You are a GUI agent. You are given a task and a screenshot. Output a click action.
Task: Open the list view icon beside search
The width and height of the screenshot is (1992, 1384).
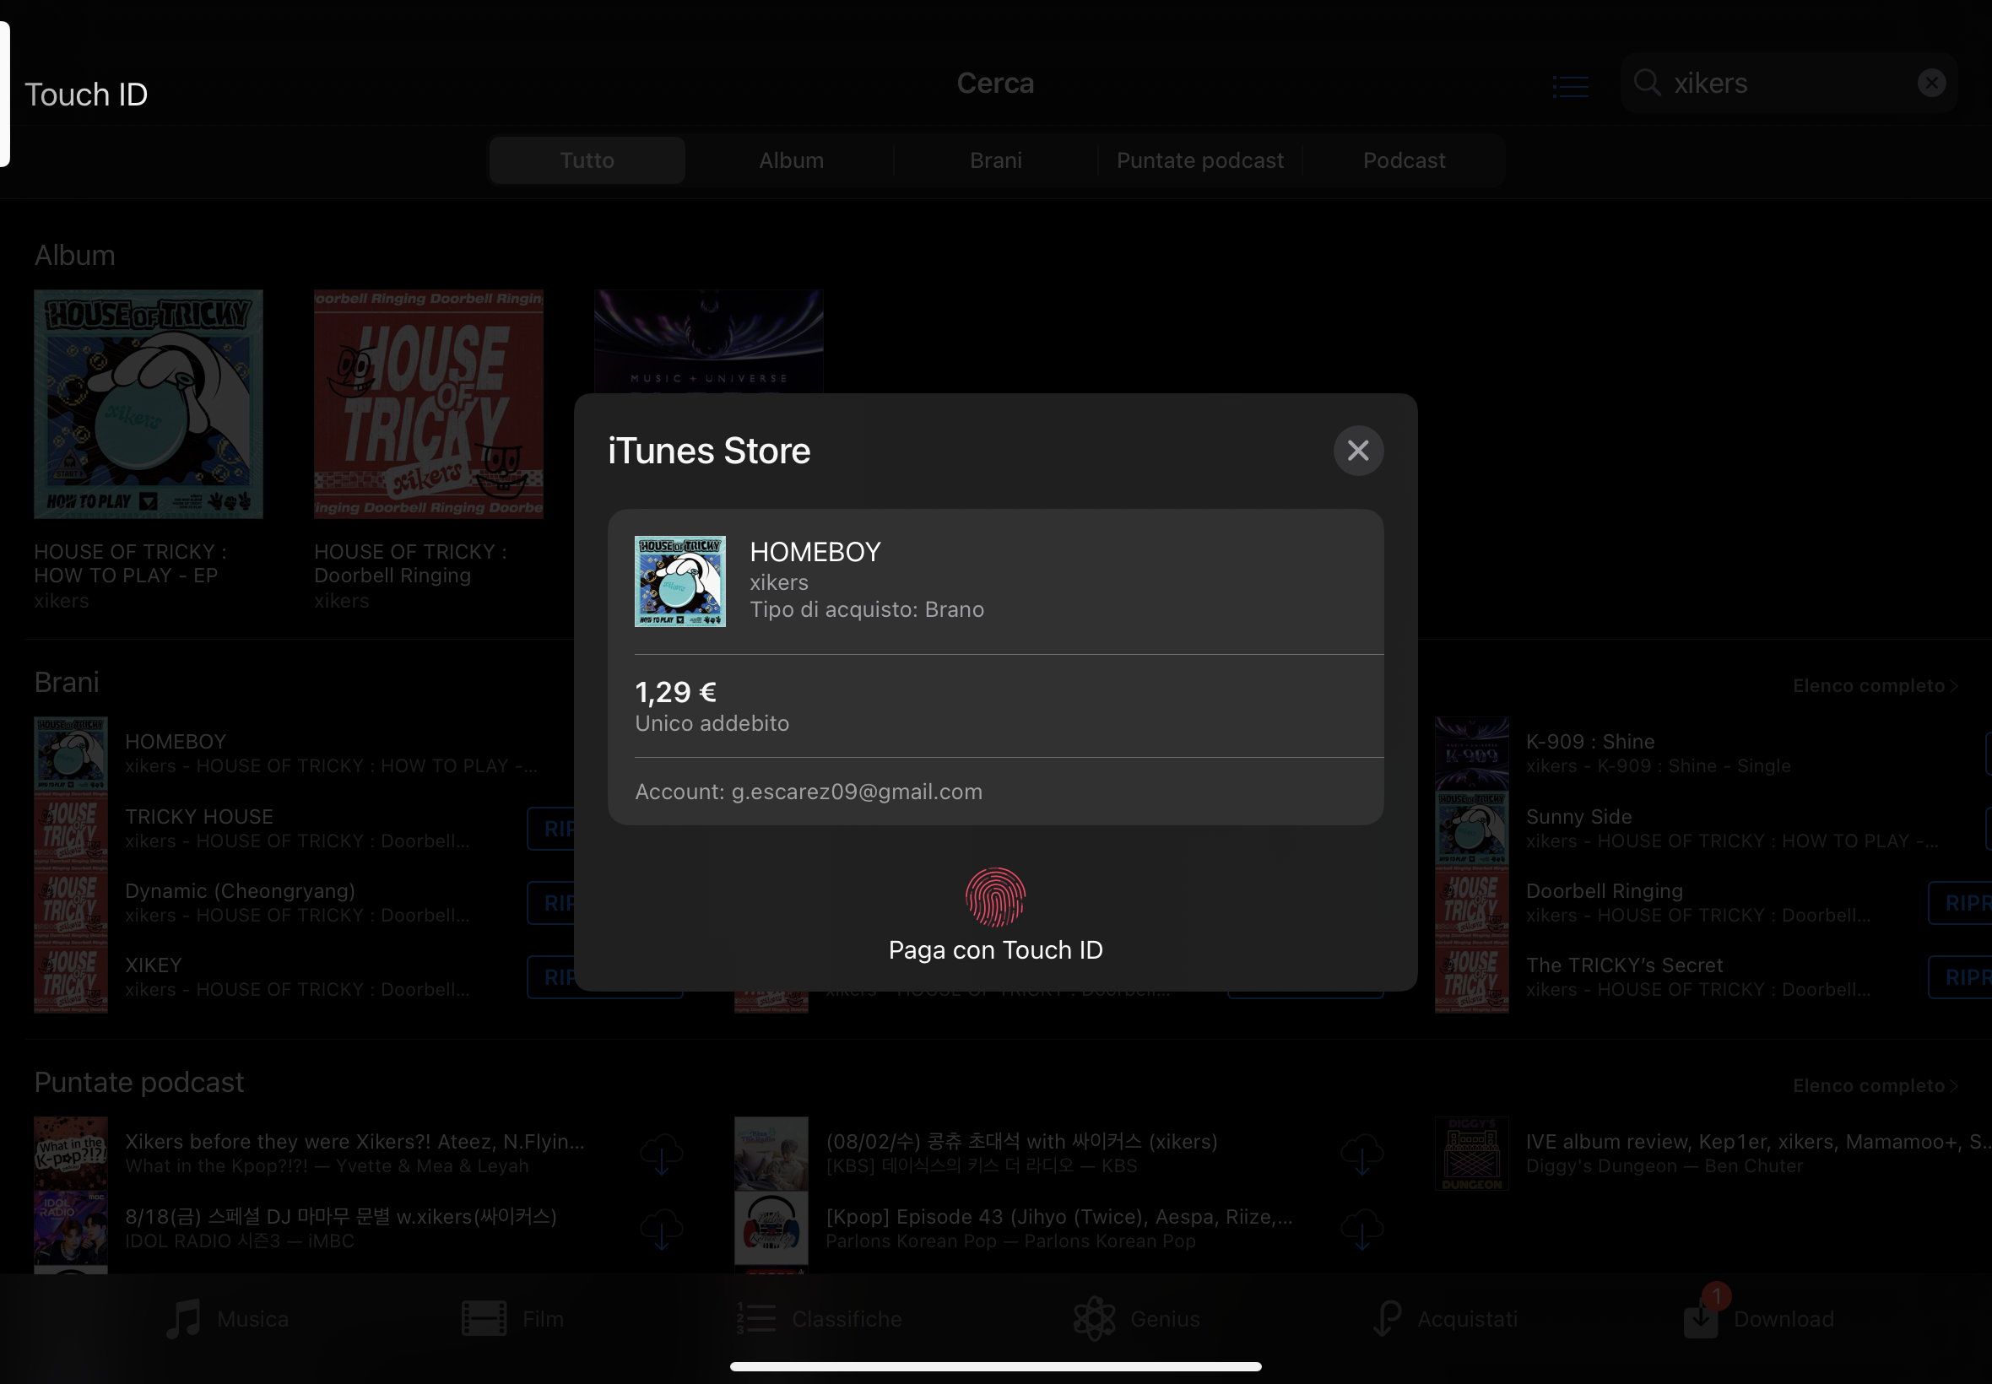(x=1570, y=85)
